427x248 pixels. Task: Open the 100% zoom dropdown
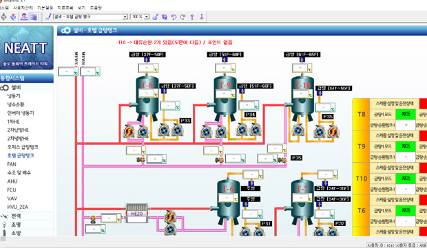coord(140,17)
